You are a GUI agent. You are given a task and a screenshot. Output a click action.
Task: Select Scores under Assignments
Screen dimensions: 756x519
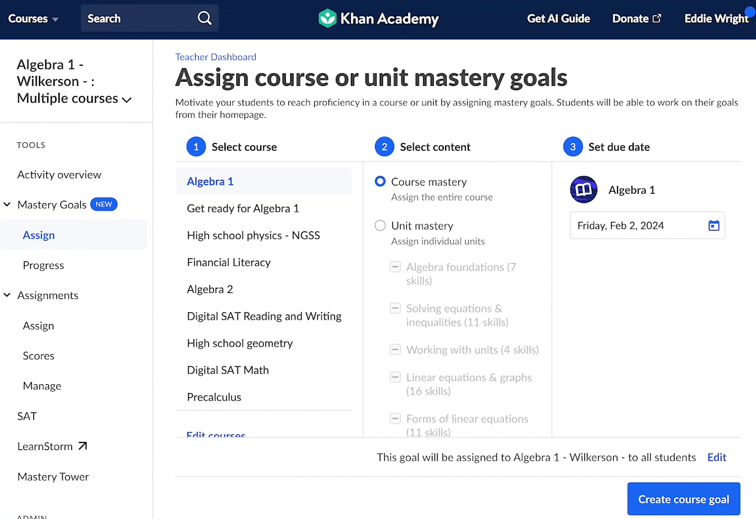click(38, 355)
